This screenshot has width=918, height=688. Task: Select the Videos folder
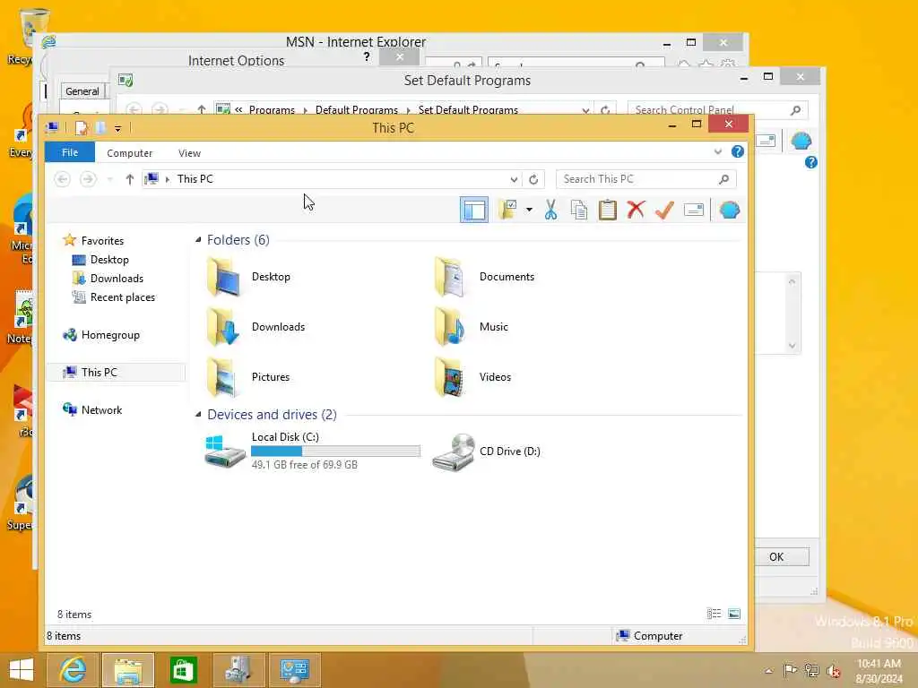[x=473, y=377]
